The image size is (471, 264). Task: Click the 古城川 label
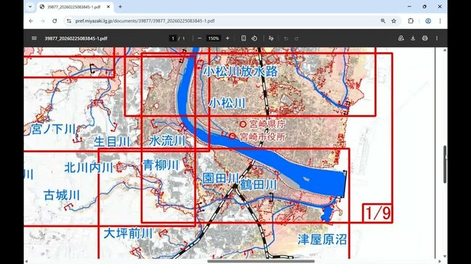pos(62,195)
